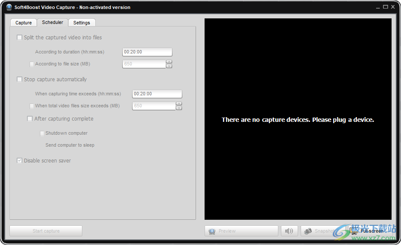
Task: Toggle the speaker volume icon
Action: (289, 231)
